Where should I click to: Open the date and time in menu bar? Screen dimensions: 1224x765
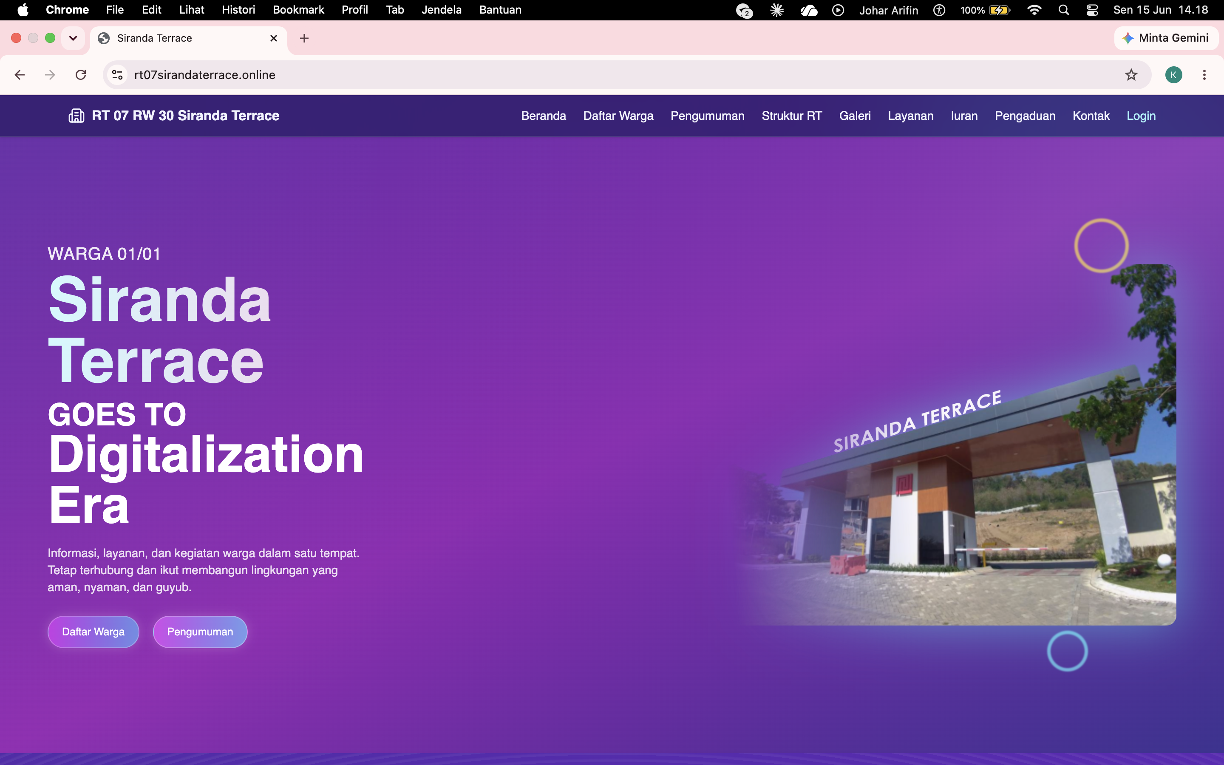pyautogui.click(x=1160, y=10)
